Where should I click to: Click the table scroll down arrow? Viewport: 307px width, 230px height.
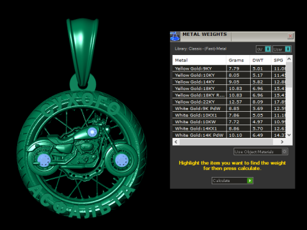click(x=289, y=135)
